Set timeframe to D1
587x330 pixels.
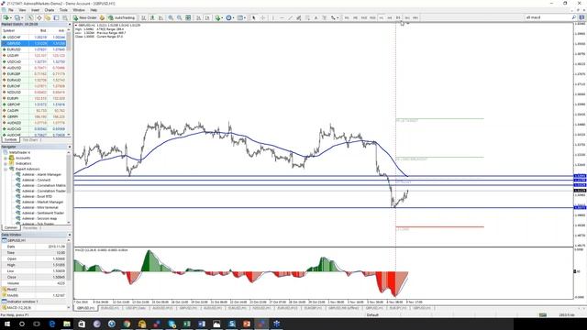pyautogui.click(x=398, y=17)
